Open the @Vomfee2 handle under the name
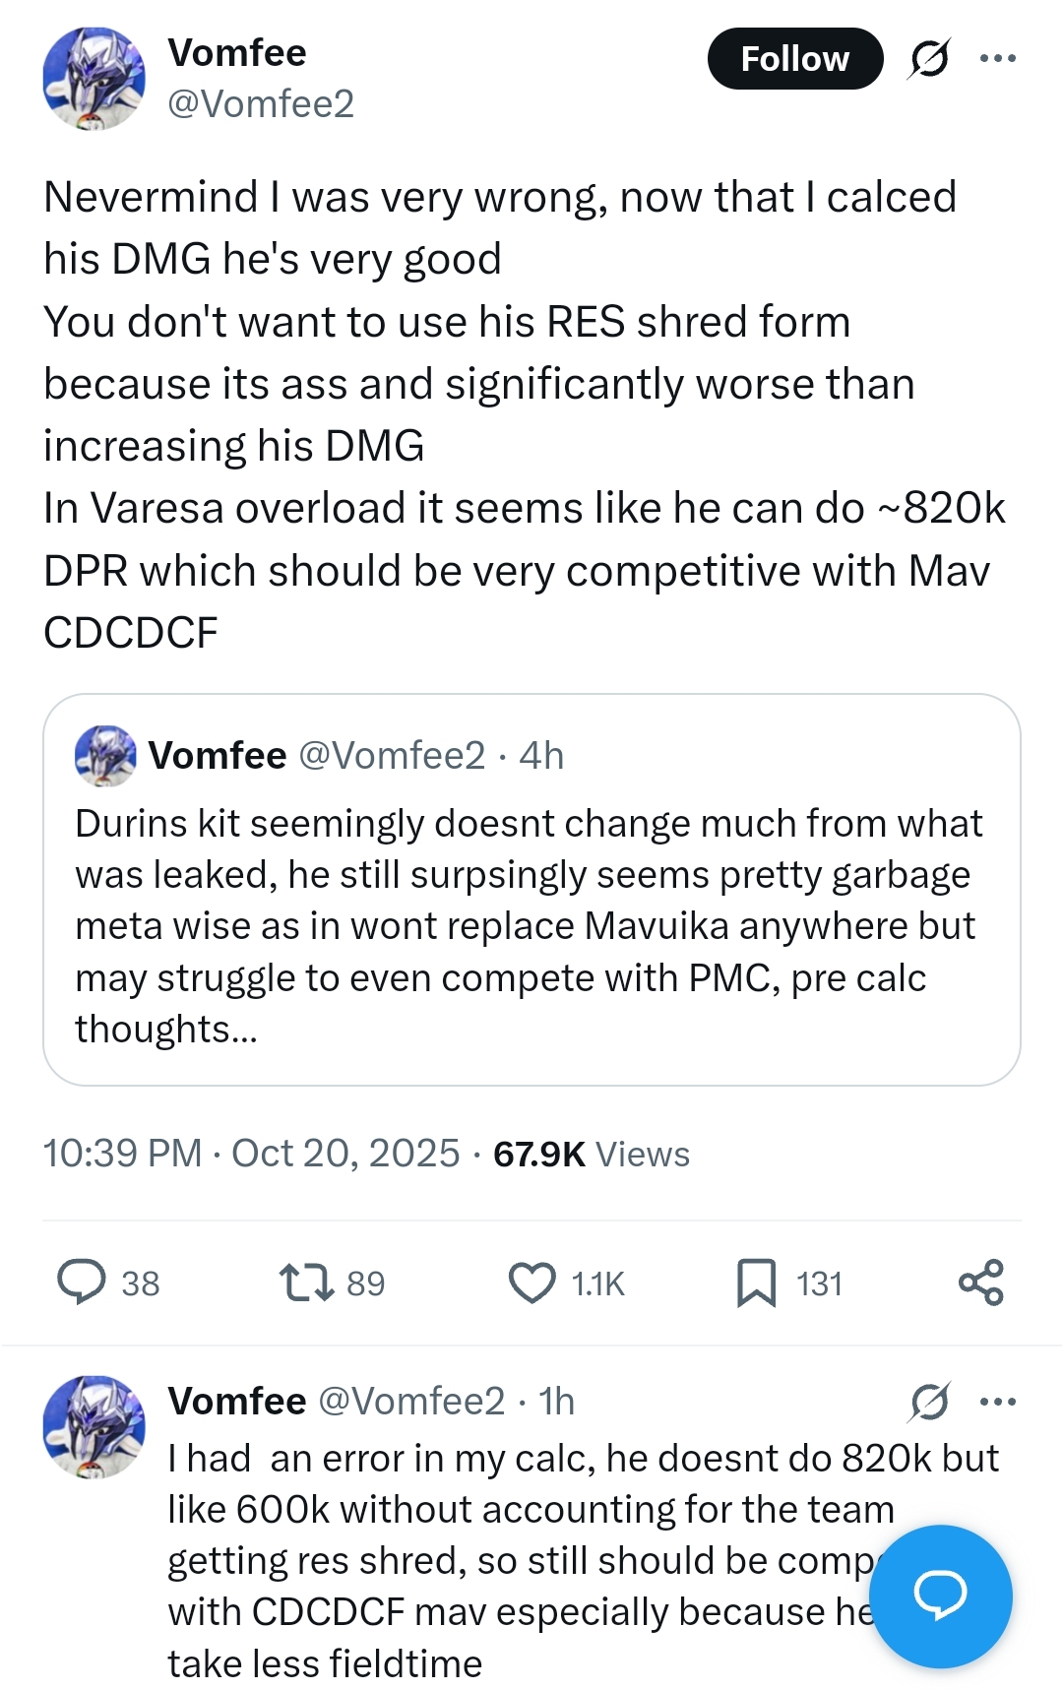 (x=261, y=103)
